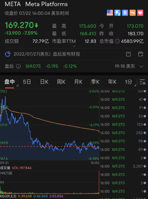Tap the orange downtrend chart icon
The image size is (148, 199).
click(x=133, y=13)
